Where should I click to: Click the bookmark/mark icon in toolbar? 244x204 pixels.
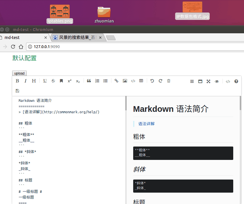click(x=61, y=81)
